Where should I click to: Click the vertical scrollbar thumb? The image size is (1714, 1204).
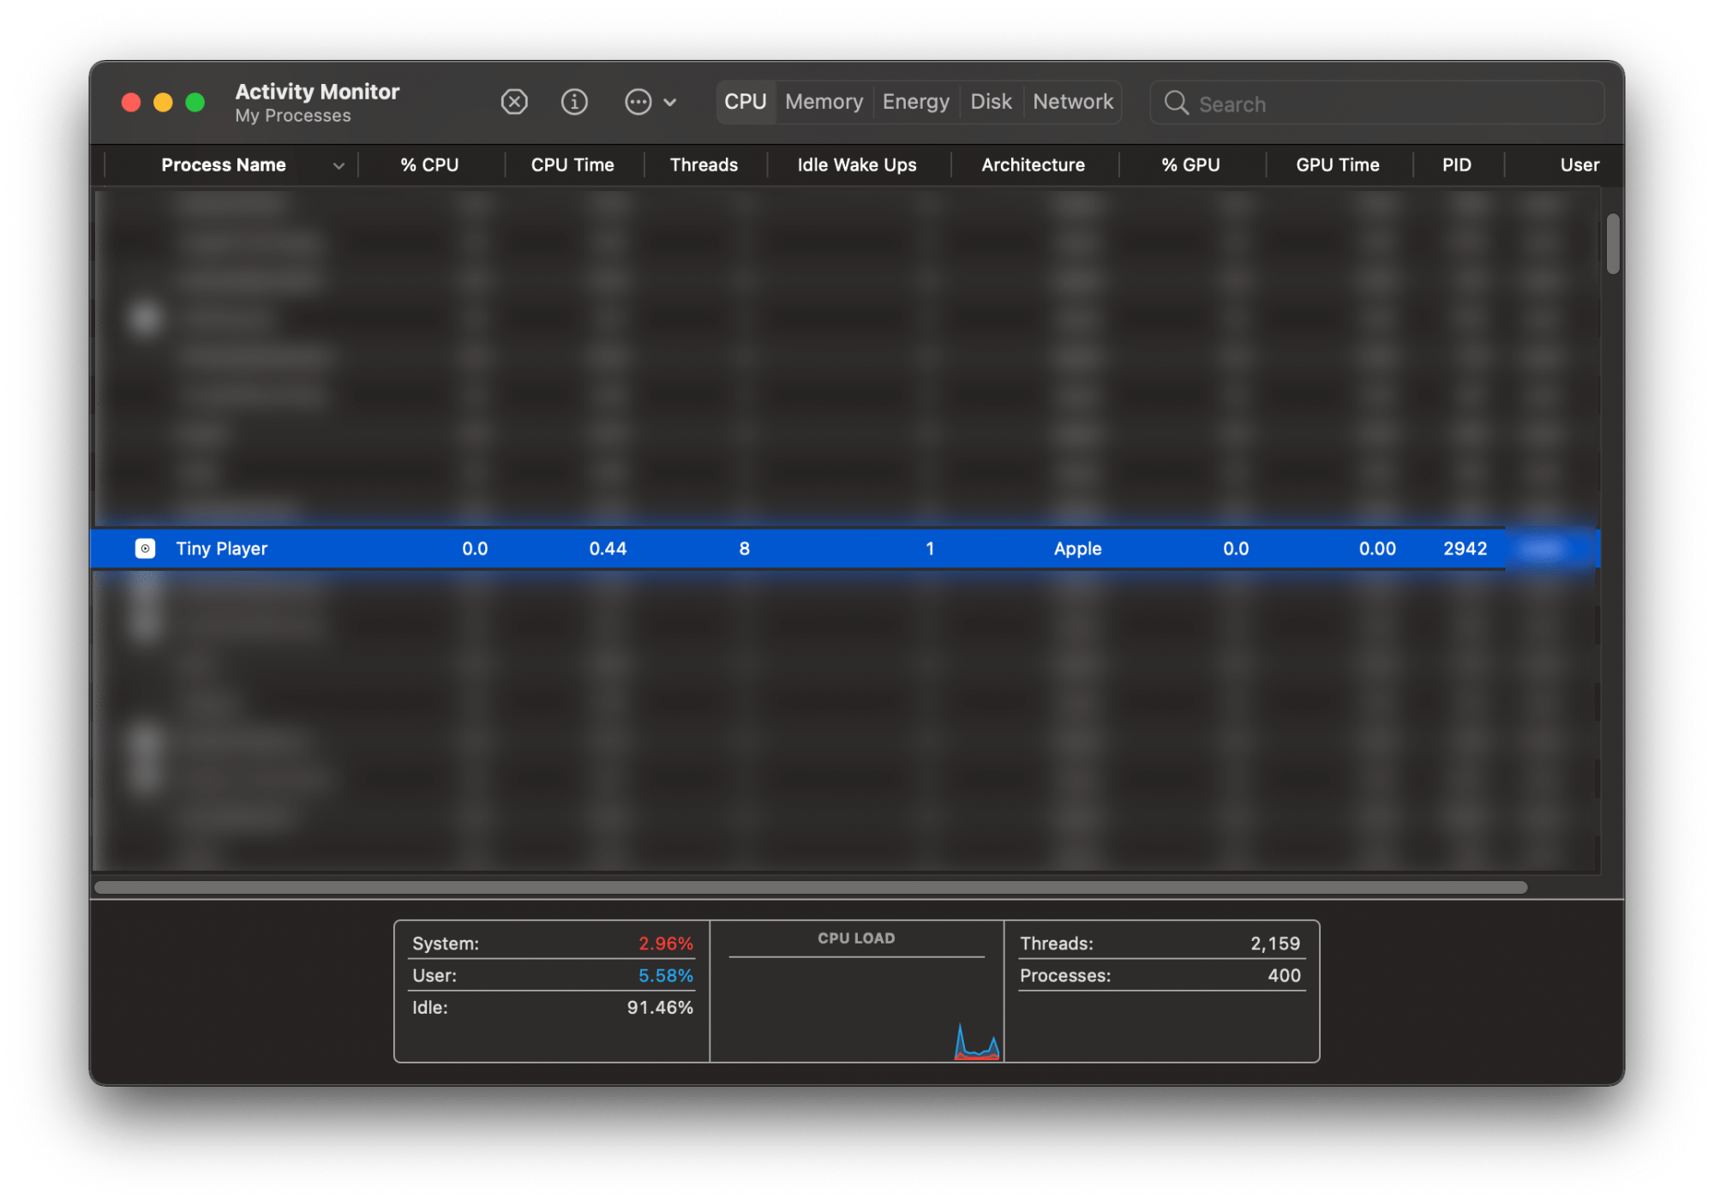click(x=1613, y=244)
